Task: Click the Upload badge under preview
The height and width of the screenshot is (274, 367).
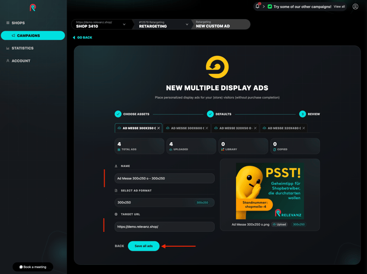Action: (x=279, y=224)
